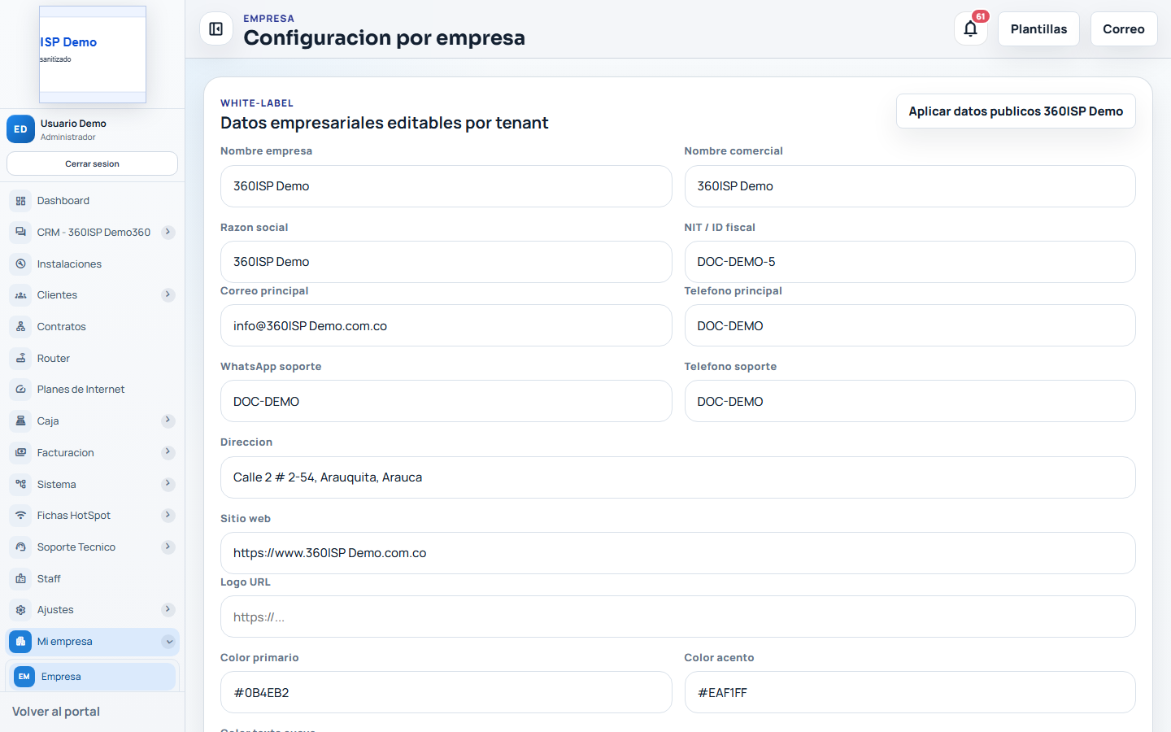Click the ISP Demo logo thumbnail
This screenshot has width=1171, height=732.
click(x=93, y=54)
